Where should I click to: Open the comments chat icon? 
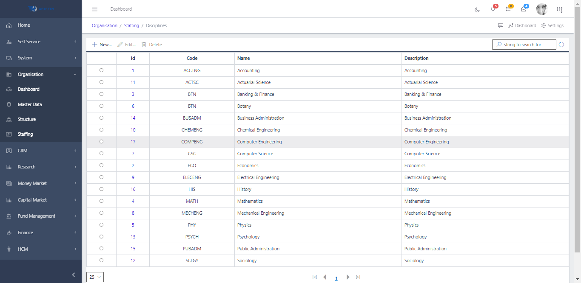[501, 25]
